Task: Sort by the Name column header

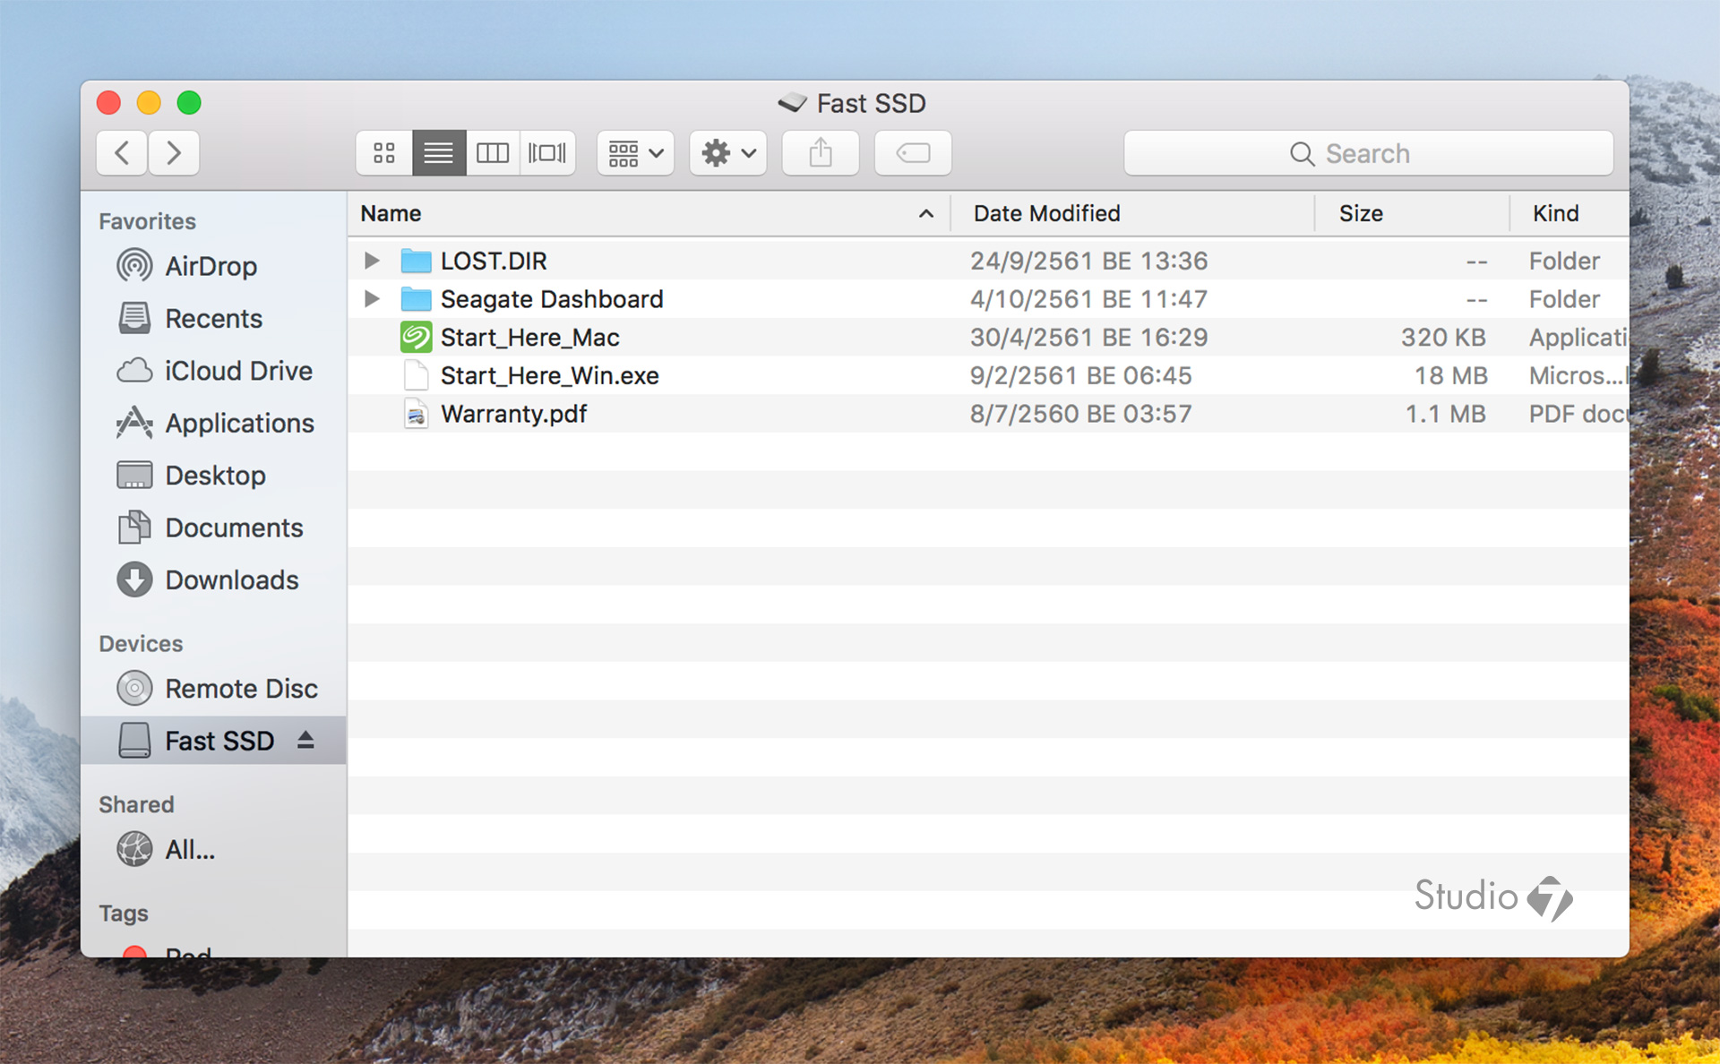Action: (649, 213)
